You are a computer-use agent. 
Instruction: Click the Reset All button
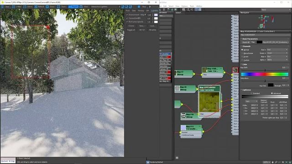click(246, 42)
